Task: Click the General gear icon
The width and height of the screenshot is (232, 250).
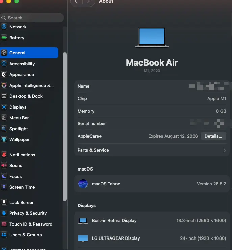Action: pos(4,53)
